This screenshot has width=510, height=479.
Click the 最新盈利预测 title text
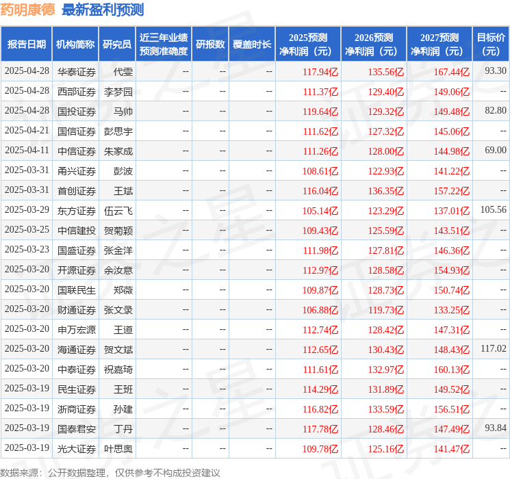point(103,10)
